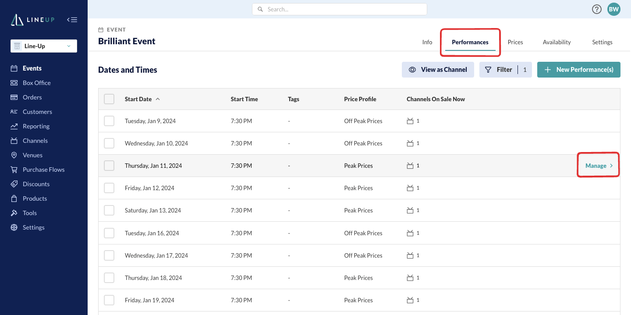Check the Tuesday, Jan 16, 2024 row
This screenshot has width=631, height=315.
point(109,233)
